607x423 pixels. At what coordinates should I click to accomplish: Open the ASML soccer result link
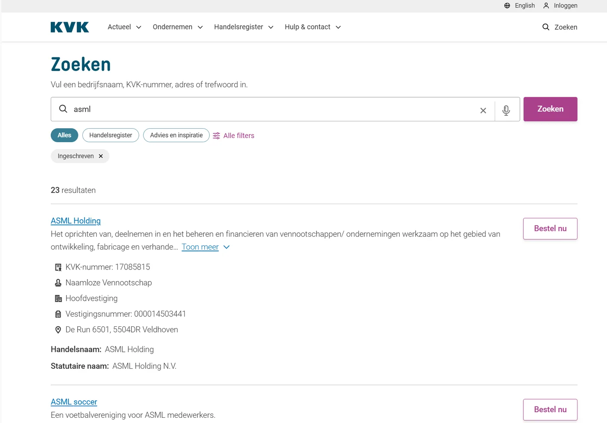pos(74,402)
